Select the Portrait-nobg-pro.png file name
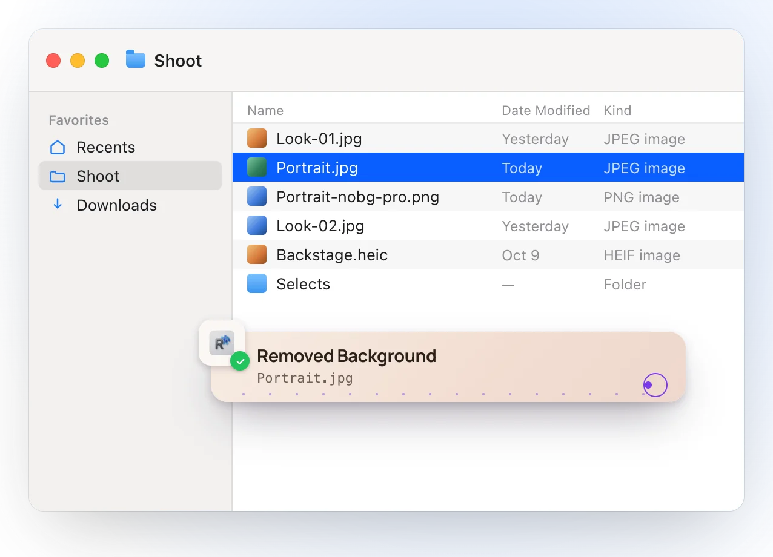The image size is (773, 557). (357, 197)
